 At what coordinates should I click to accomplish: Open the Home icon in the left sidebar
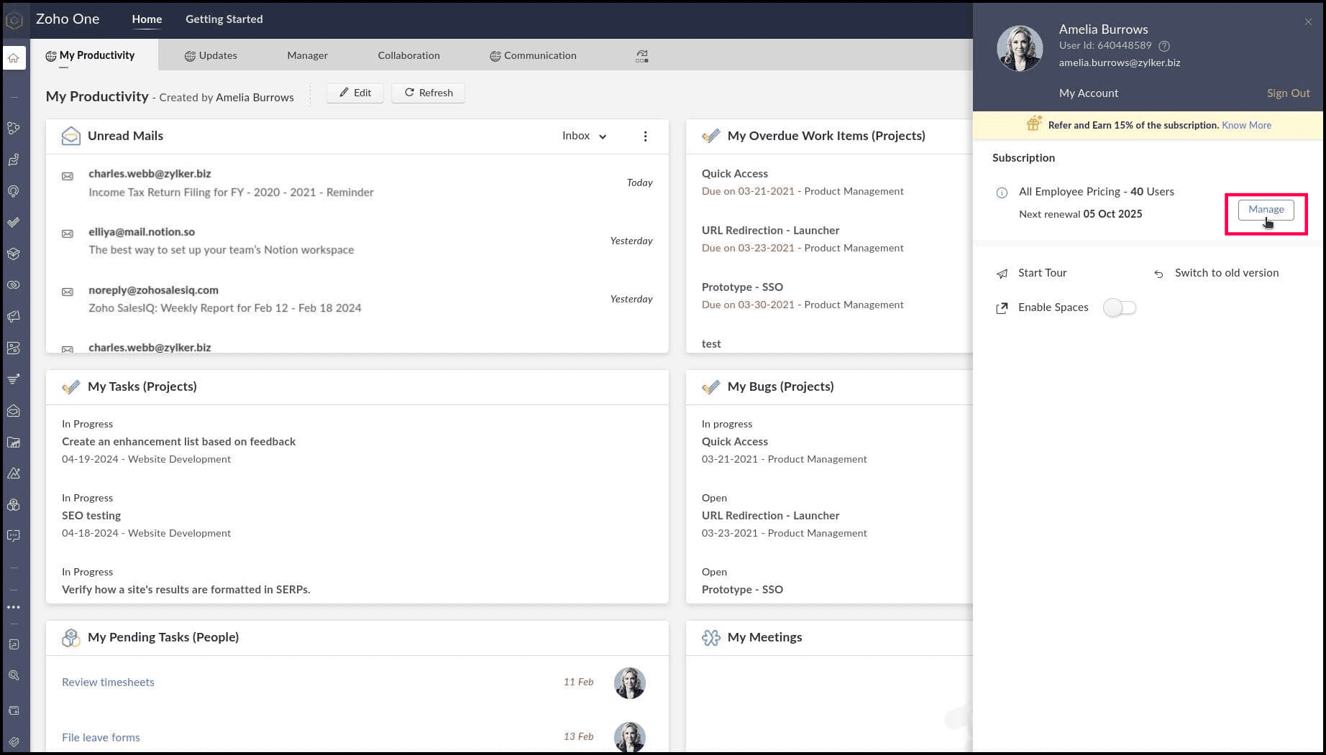point(14,58)
